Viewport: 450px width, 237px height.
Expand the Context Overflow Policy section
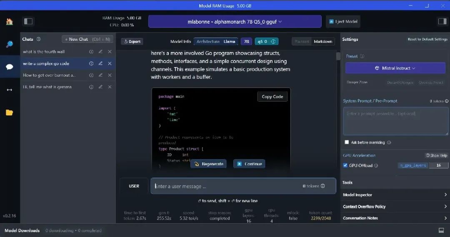395,207
